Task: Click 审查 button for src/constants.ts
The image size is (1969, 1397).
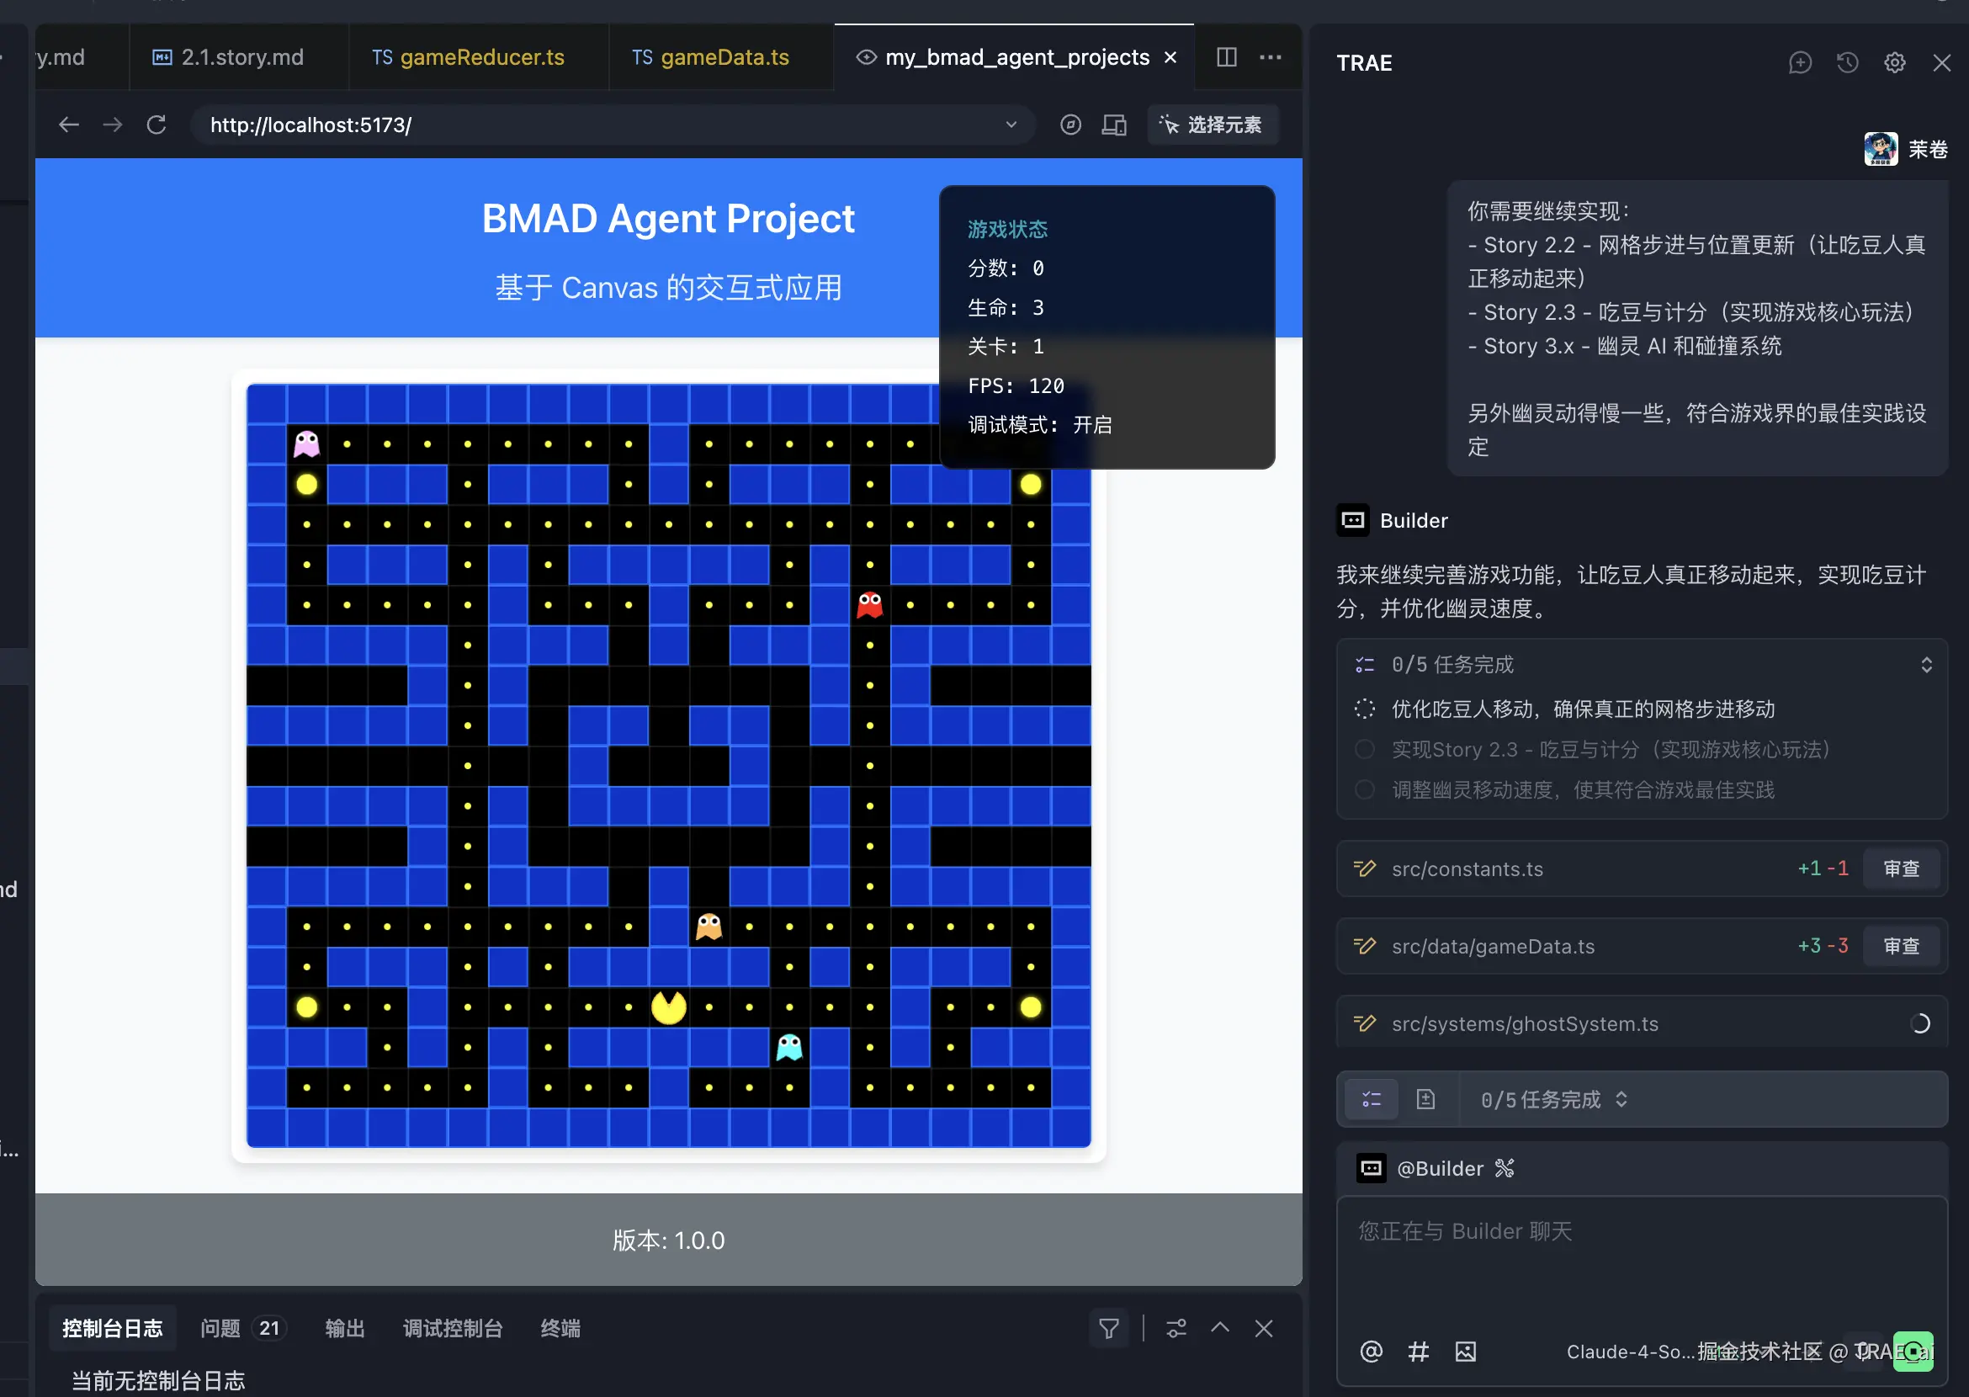Action: pos(1900,868)
